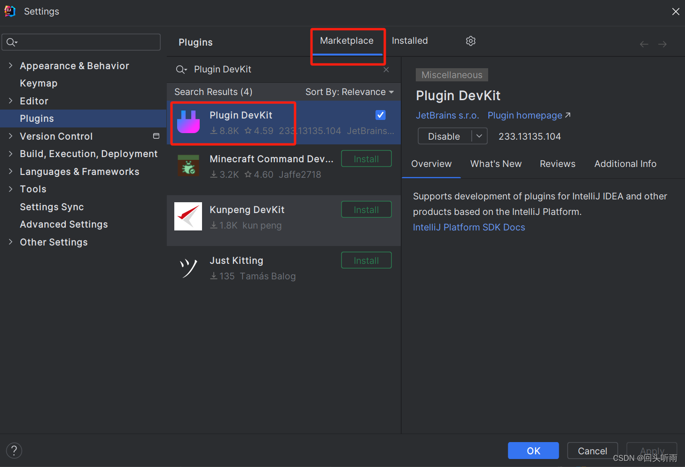The image size is (685, 467).
Task: Click the back navigation arrow
Action: [644, 44]
